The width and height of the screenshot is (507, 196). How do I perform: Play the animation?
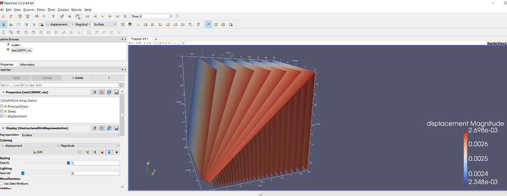point(102,16)
